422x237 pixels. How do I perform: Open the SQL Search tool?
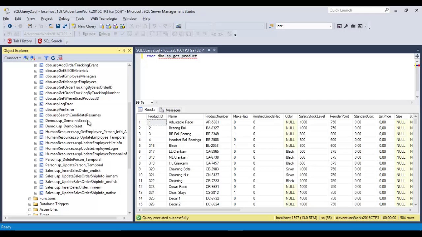point(50,41)
